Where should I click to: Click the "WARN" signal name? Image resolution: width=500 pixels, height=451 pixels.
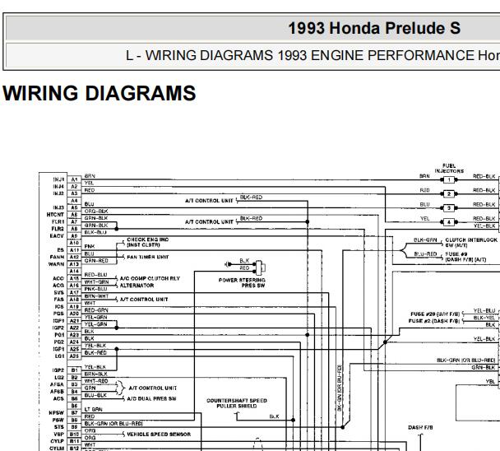pos(57,264)
